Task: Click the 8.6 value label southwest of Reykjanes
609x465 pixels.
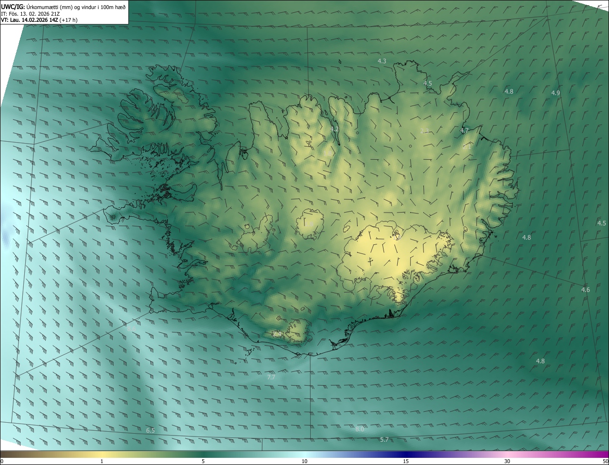Action: (x=131, y=328)
